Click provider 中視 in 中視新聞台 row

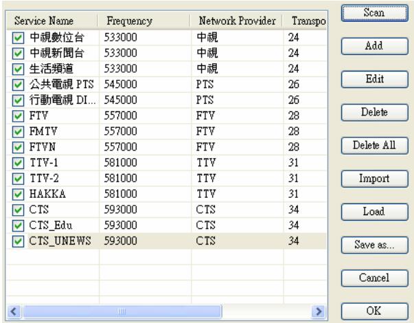pos(207,54)
